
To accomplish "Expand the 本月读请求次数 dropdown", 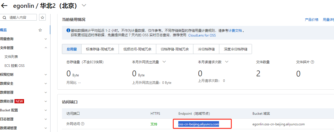I will (227, 62).
